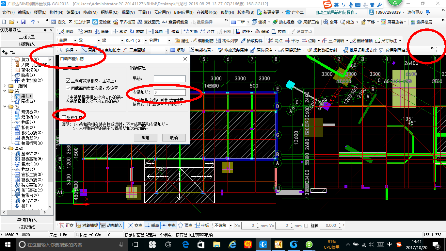Toggle 动态输入 dynamic input
This screenshot has width=446, height=251.
coord(111,225)
